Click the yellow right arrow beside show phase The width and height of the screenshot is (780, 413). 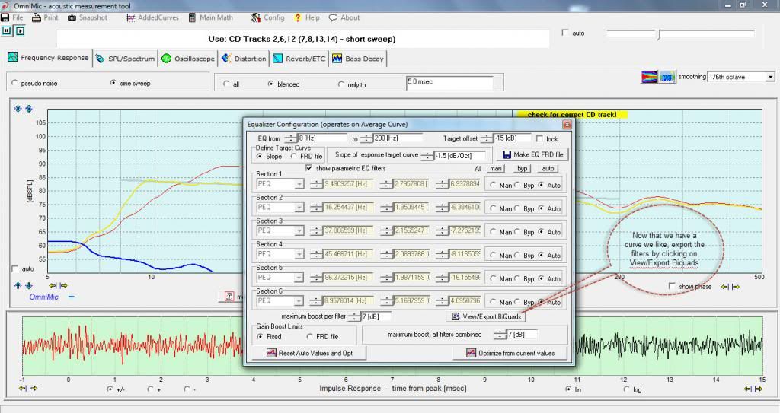pyautogui.click(x=736, y=287)
